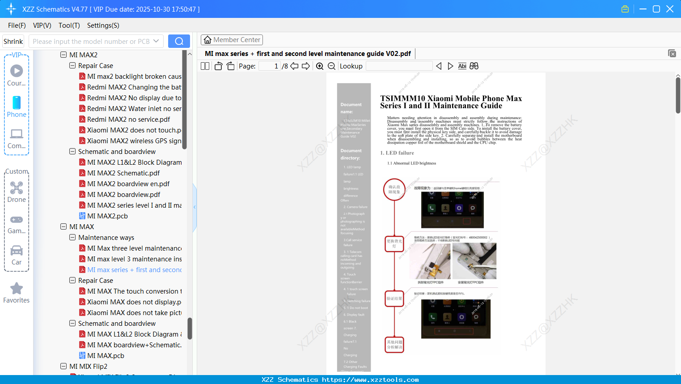Open MI MAX2 boardview.pdf
The image size is (681, 384).
123,194
